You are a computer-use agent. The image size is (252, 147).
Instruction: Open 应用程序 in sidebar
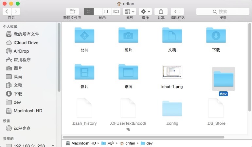pyautogui.click(x=28, y=60)
